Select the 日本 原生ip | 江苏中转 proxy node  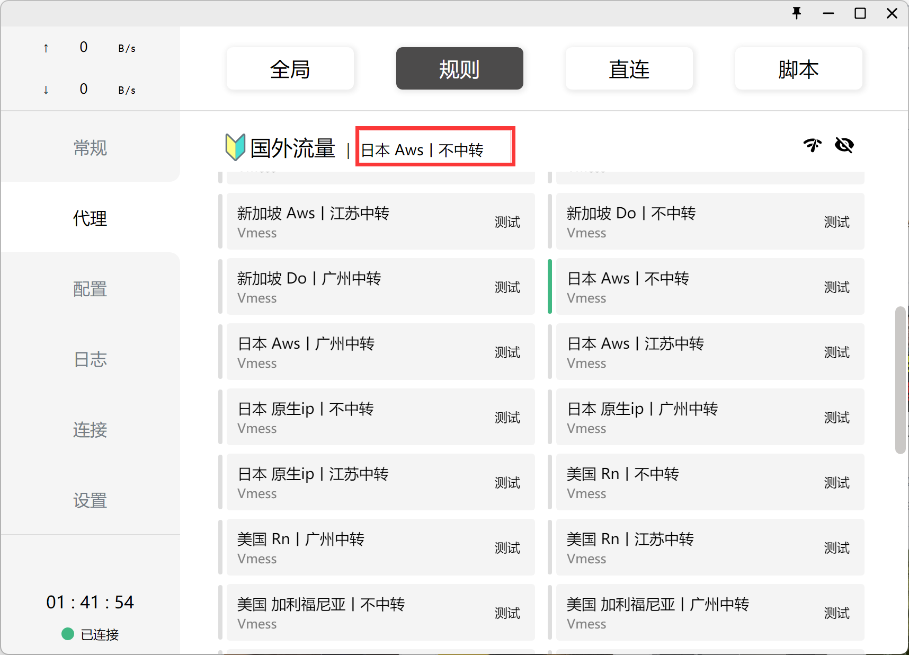click(381, 482)
